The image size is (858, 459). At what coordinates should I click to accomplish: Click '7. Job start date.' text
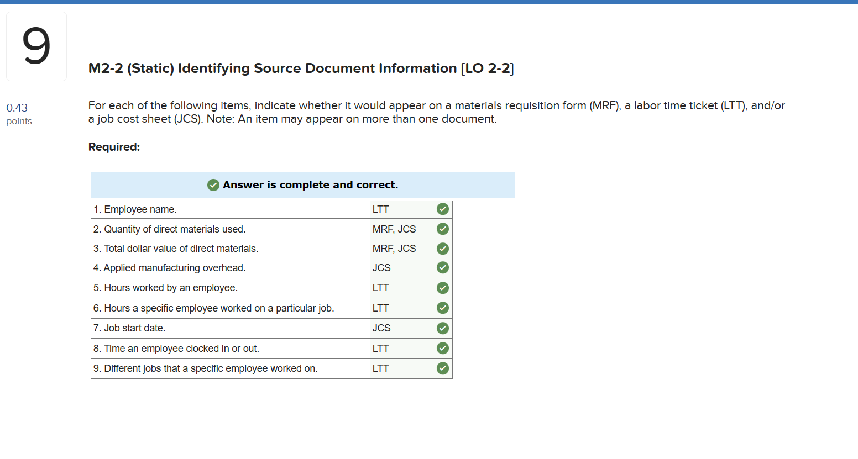(129, 328)
